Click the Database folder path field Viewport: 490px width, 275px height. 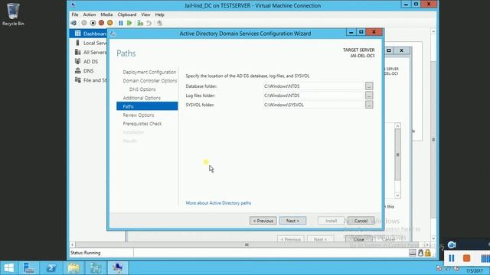click(x=313, y=86)
